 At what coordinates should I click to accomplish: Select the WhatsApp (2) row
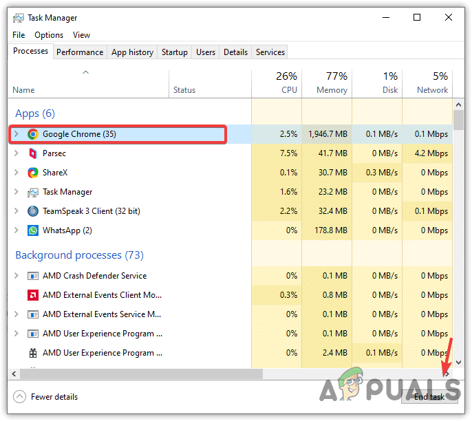230,230
